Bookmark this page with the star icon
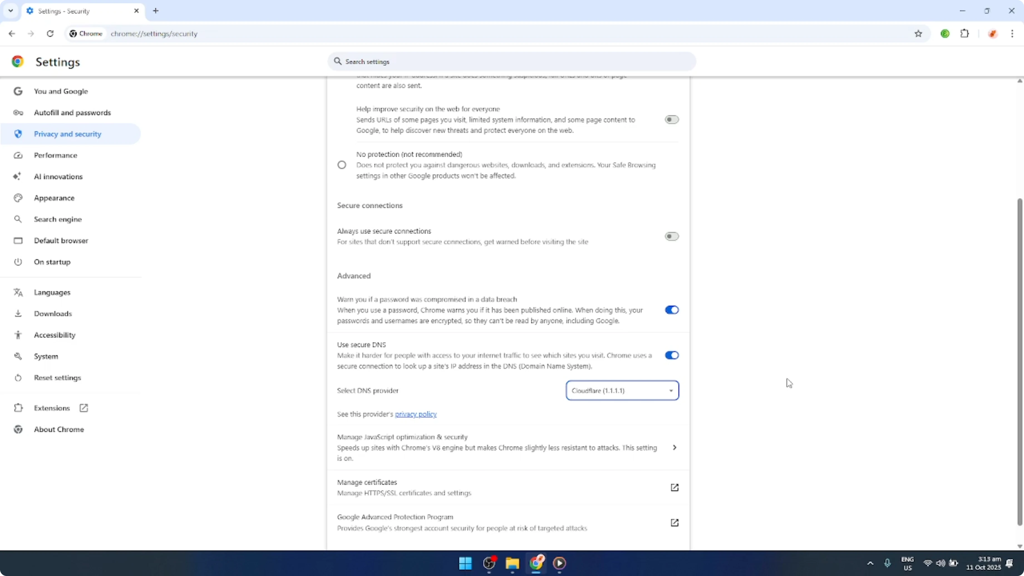Viewport: 1024px width, 576px height. coord(919,33)
